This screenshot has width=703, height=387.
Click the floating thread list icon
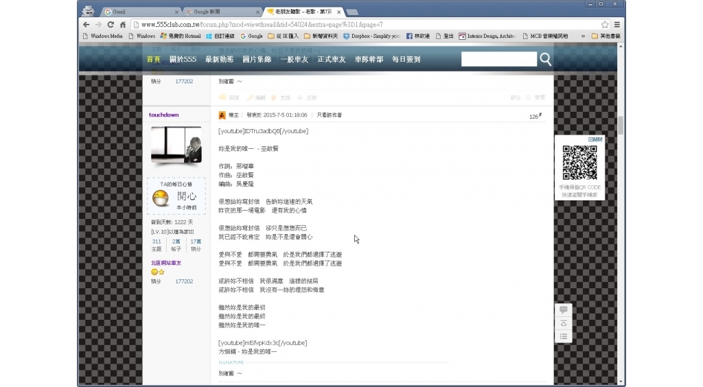point(563,336)
